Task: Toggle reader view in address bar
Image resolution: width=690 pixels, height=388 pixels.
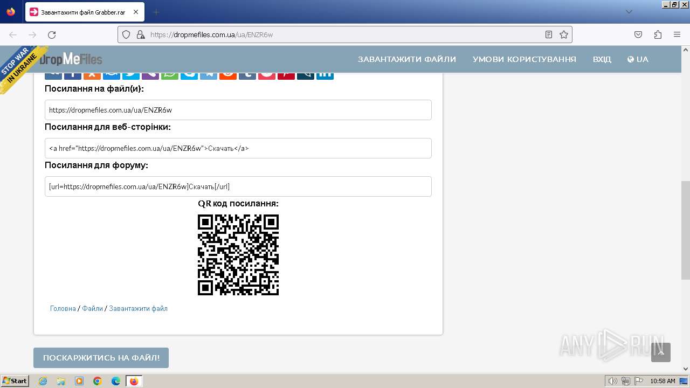Action: [x=549, y=34]
